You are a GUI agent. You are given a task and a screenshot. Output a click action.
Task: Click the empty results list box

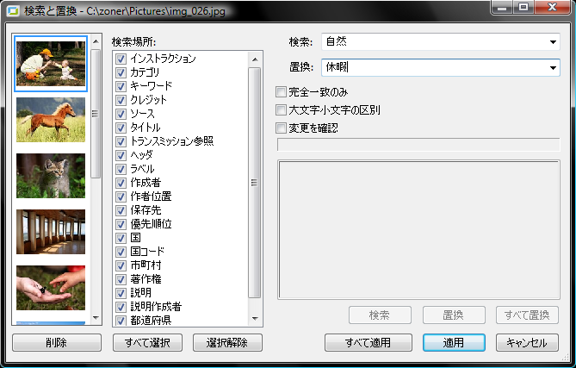click(418, 230)
